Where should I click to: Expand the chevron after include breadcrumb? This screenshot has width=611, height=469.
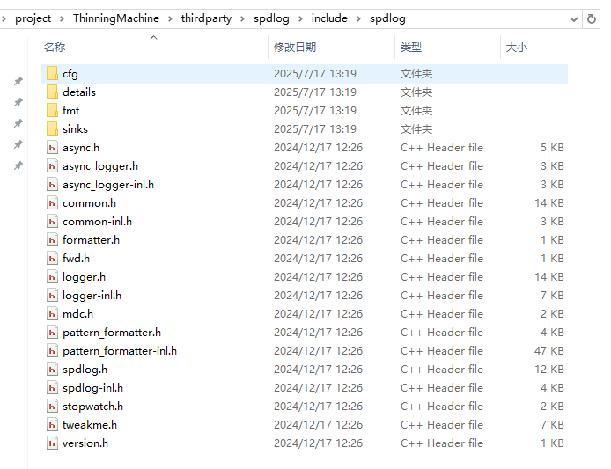(358, 19)
